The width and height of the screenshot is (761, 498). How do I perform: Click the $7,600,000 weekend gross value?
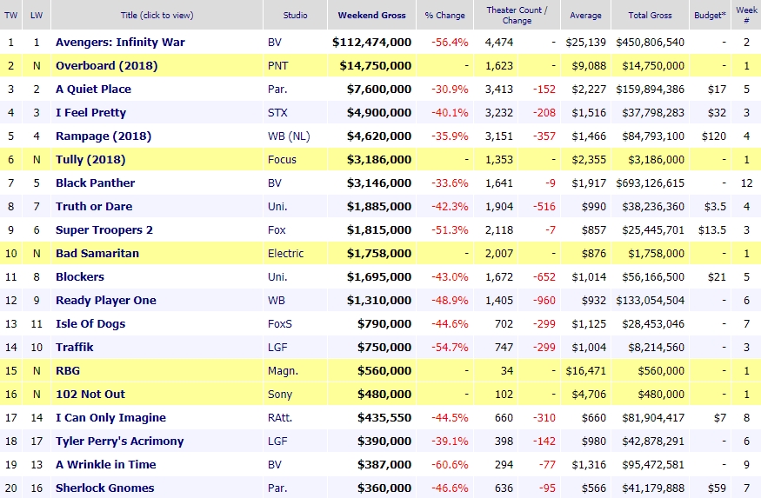tap(379, 90)
